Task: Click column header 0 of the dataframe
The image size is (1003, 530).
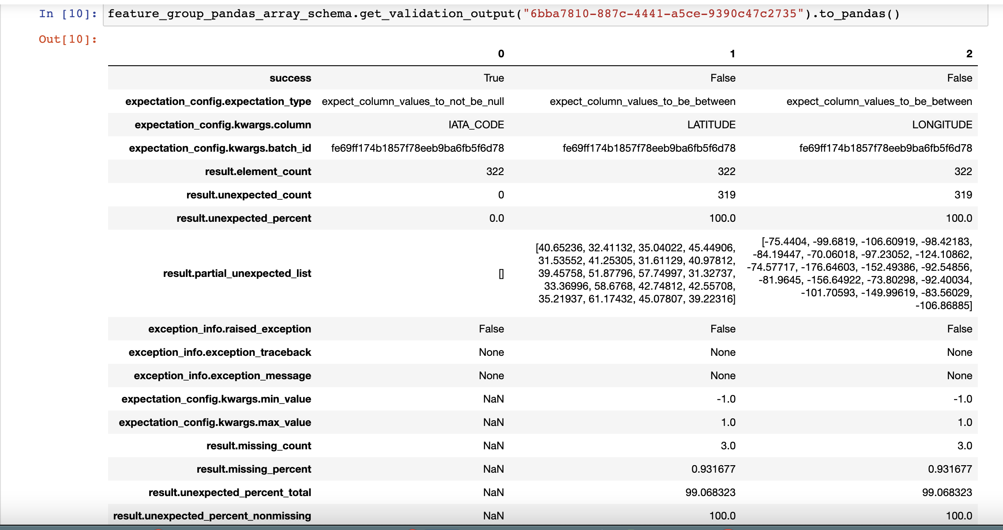Action: 501,54
